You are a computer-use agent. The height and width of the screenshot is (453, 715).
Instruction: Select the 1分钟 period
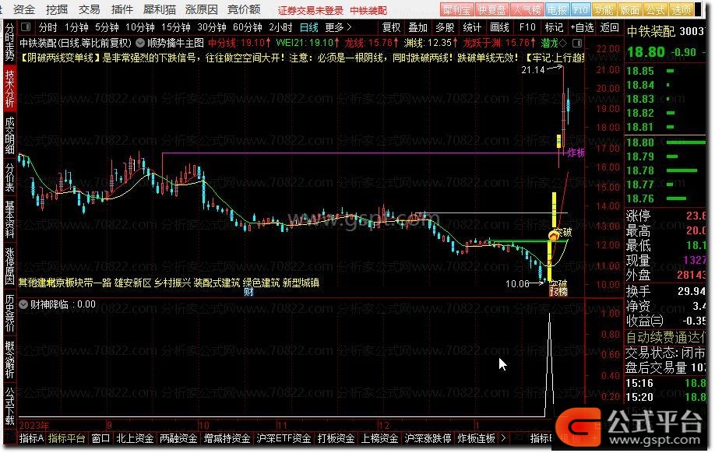click(x=76, y=27)
